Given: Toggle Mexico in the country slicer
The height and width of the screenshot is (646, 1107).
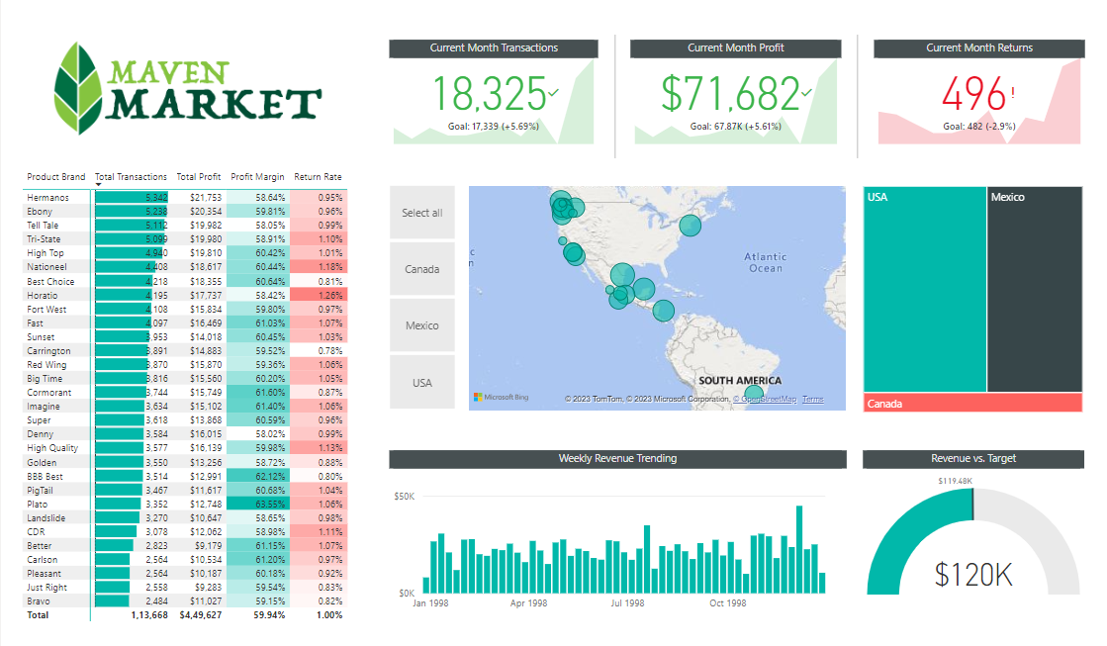Looking at the screenshot, I should point(424,324).
